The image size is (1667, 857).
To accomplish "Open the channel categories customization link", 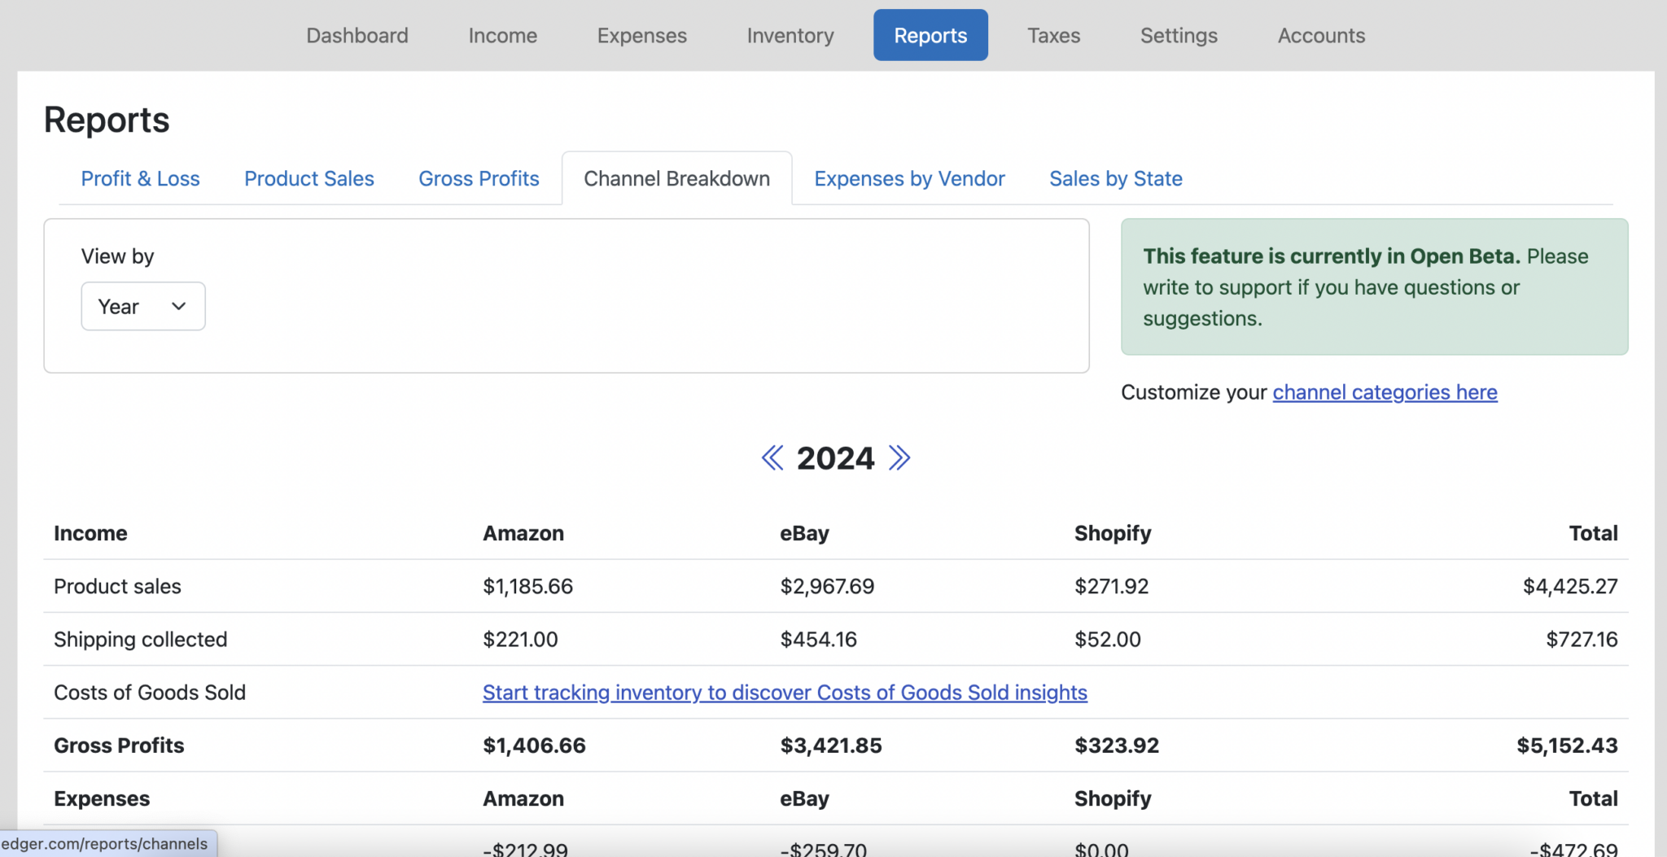I will [x=1385, y=391].
